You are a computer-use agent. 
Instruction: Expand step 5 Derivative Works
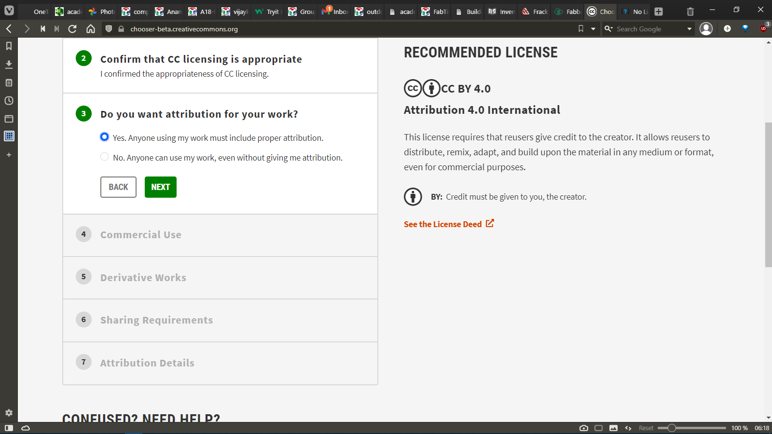tap(220, 278)
